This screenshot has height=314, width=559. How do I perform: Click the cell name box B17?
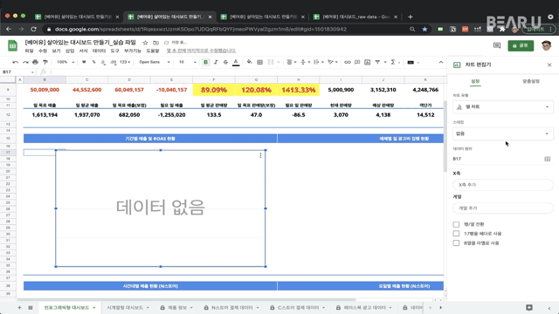click(17, 72)
